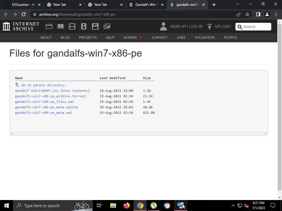282x211 pixels.
Task: Click the UPLOAD link text
Action: (223, 27)
